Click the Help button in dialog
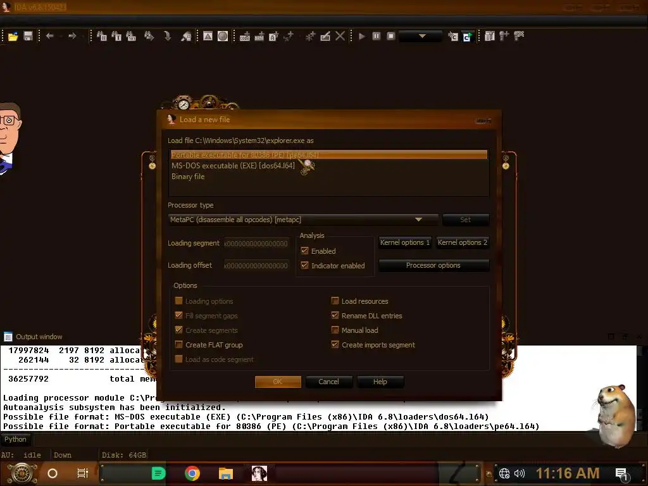This screenshot has height=486, width=648. pyautogui.click(x=380, y=382)
